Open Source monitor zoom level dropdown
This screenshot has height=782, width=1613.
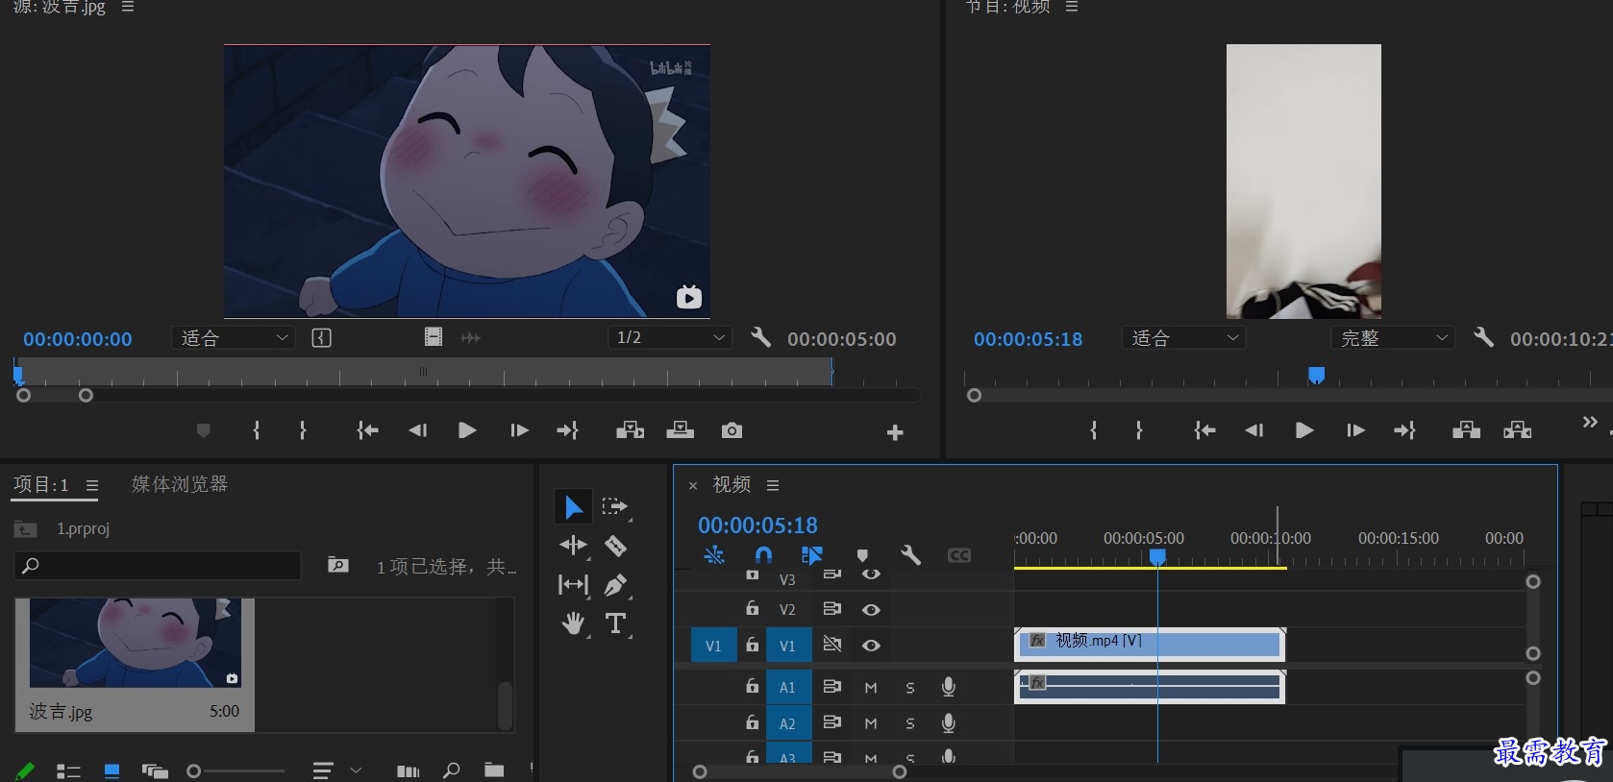232,338
